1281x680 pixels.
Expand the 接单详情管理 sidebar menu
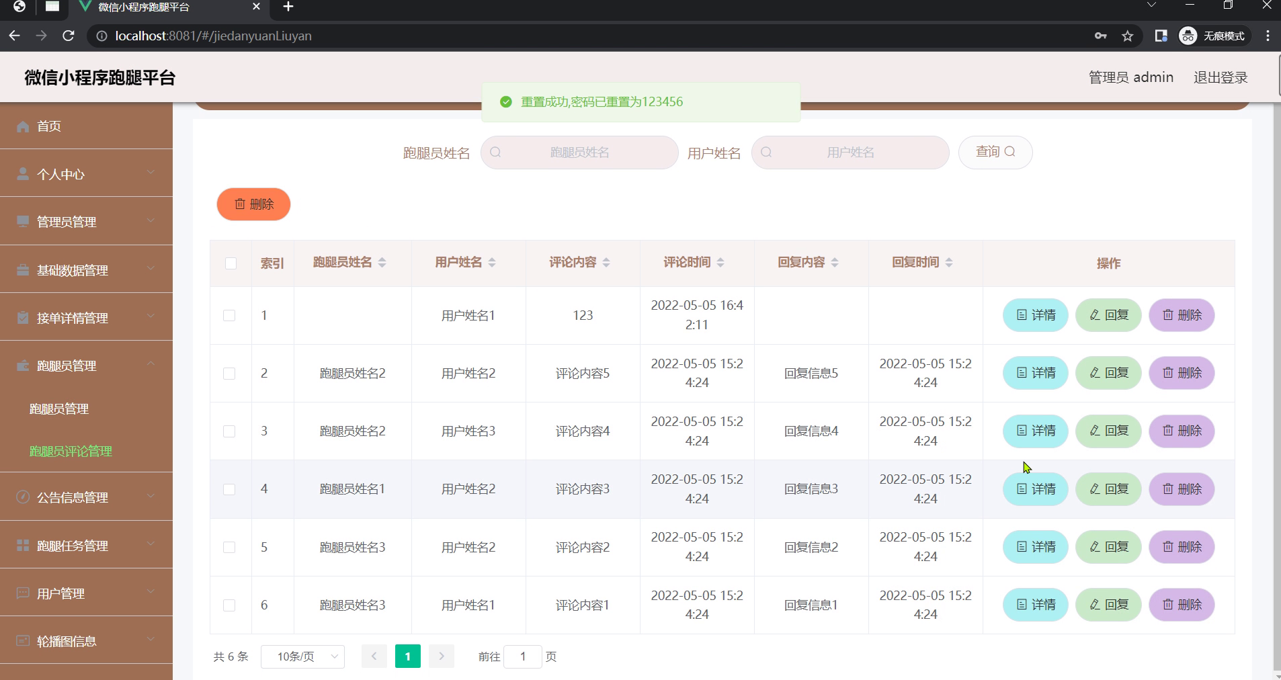tap(86, 318)
